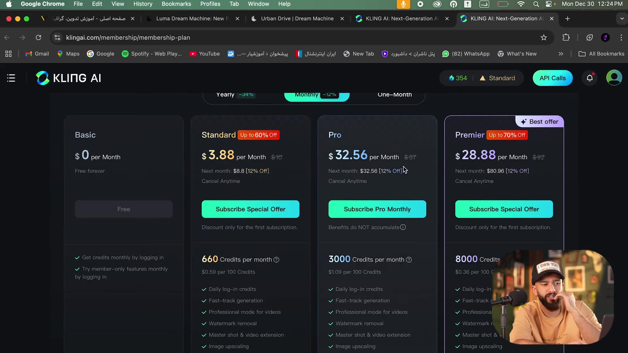Click Pro plan "Image upscaling" feature

pyautogui.click(x=355, y=346)
